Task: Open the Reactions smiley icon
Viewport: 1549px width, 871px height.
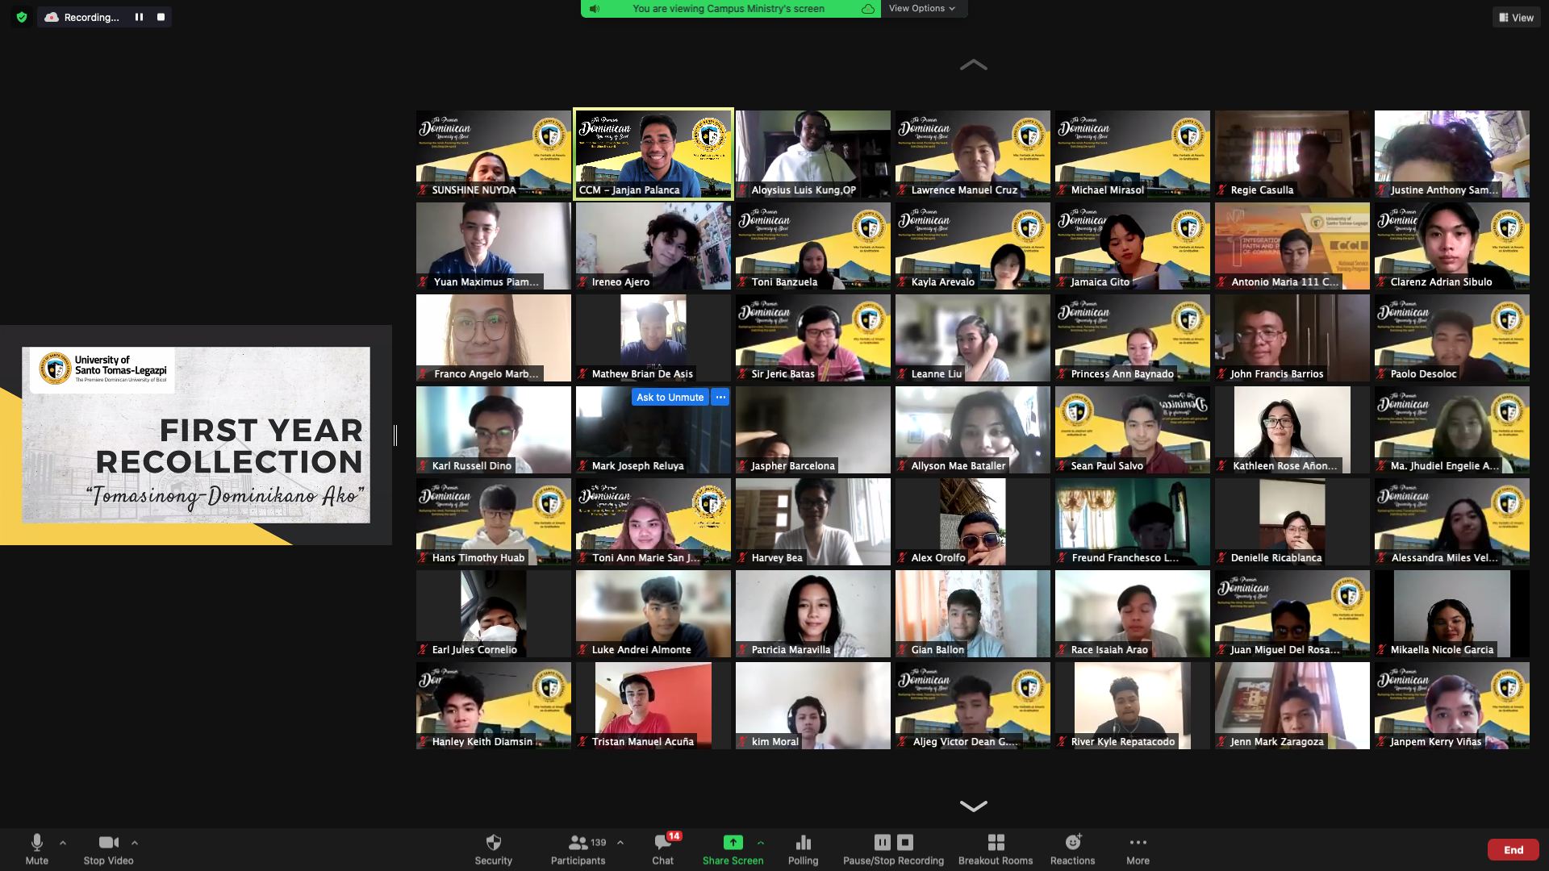Action: tap(1072, 843)
